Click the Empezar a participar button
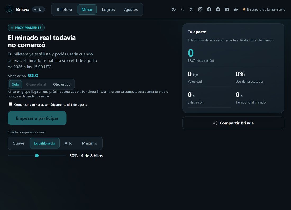Screen dimensions: 291x210 [37, 118]
